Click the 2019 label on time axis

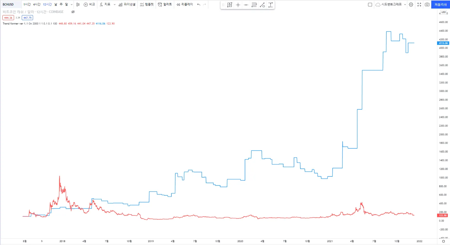151,241
